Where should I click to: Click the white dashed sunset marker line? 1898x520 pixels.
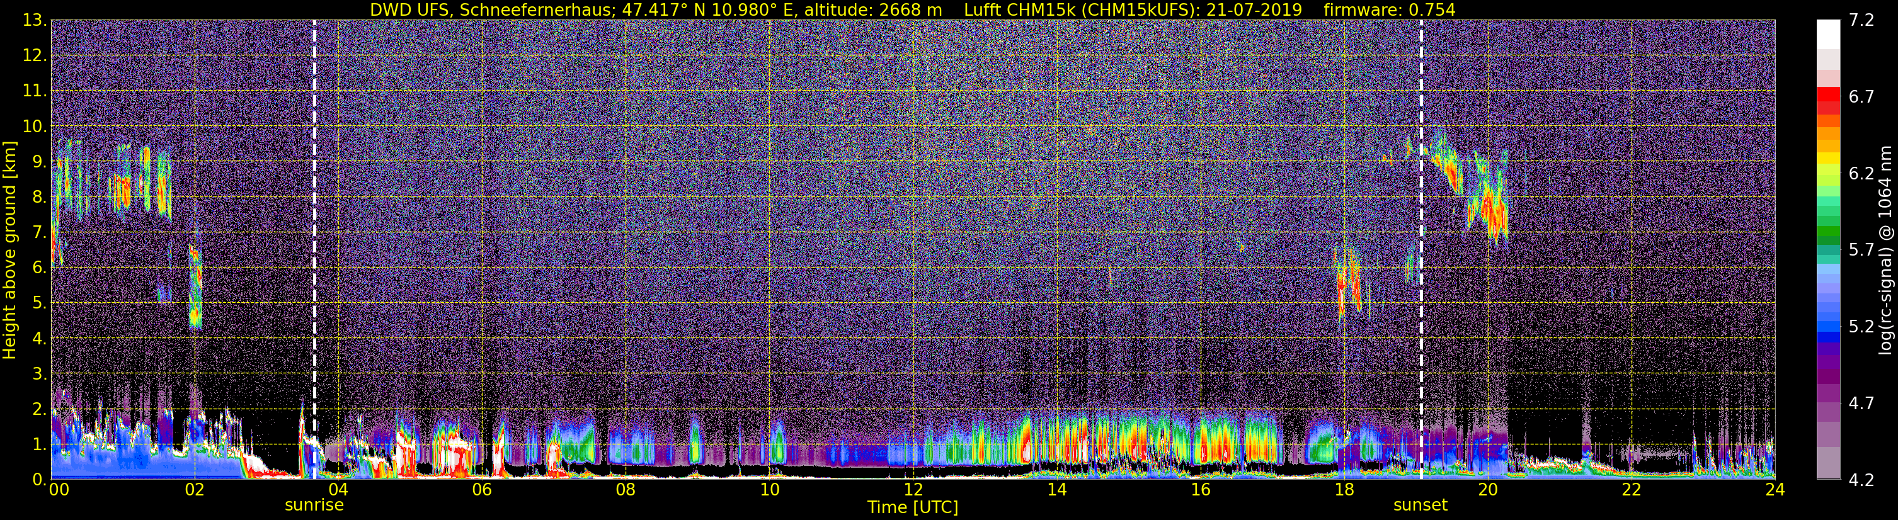coord(1421,251)
